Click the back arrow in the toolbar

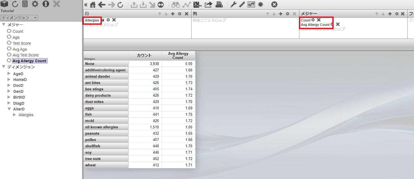coord(102,5)
